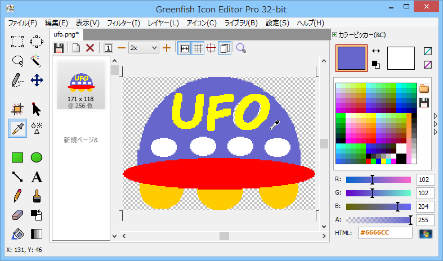Toggle the page list panel button
443x261 pixels.
(225, 48)
